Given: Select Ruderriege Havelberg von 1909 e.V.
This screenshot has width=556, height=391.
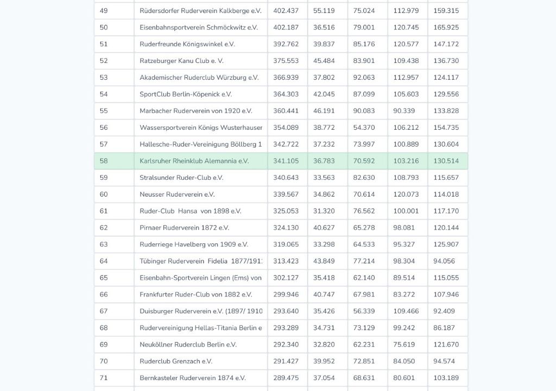Looking at the screenshot, I should click(194, 244).
